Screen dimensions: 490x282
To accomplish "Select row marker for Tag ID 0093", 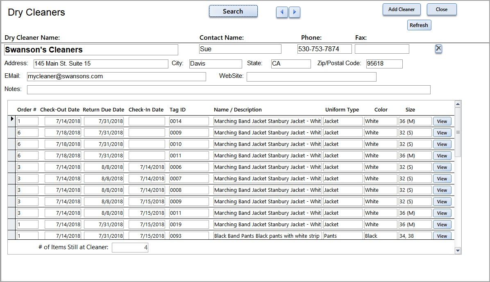I will pos(12,236).
